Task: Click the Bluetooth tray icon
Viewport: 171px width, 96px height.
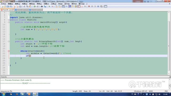Action: click(x=150, y=94)
